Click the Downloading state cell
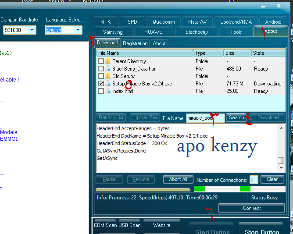Screen dimensions: 293x234 (268, 84)
